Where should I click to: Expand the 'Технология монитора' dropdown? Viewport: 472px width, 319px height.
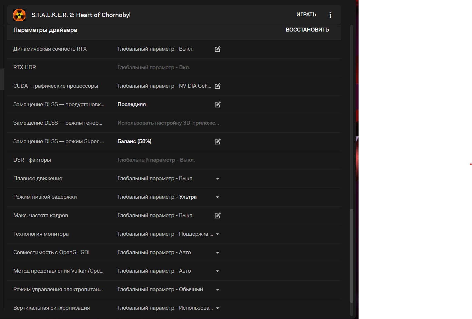(217, 234)
